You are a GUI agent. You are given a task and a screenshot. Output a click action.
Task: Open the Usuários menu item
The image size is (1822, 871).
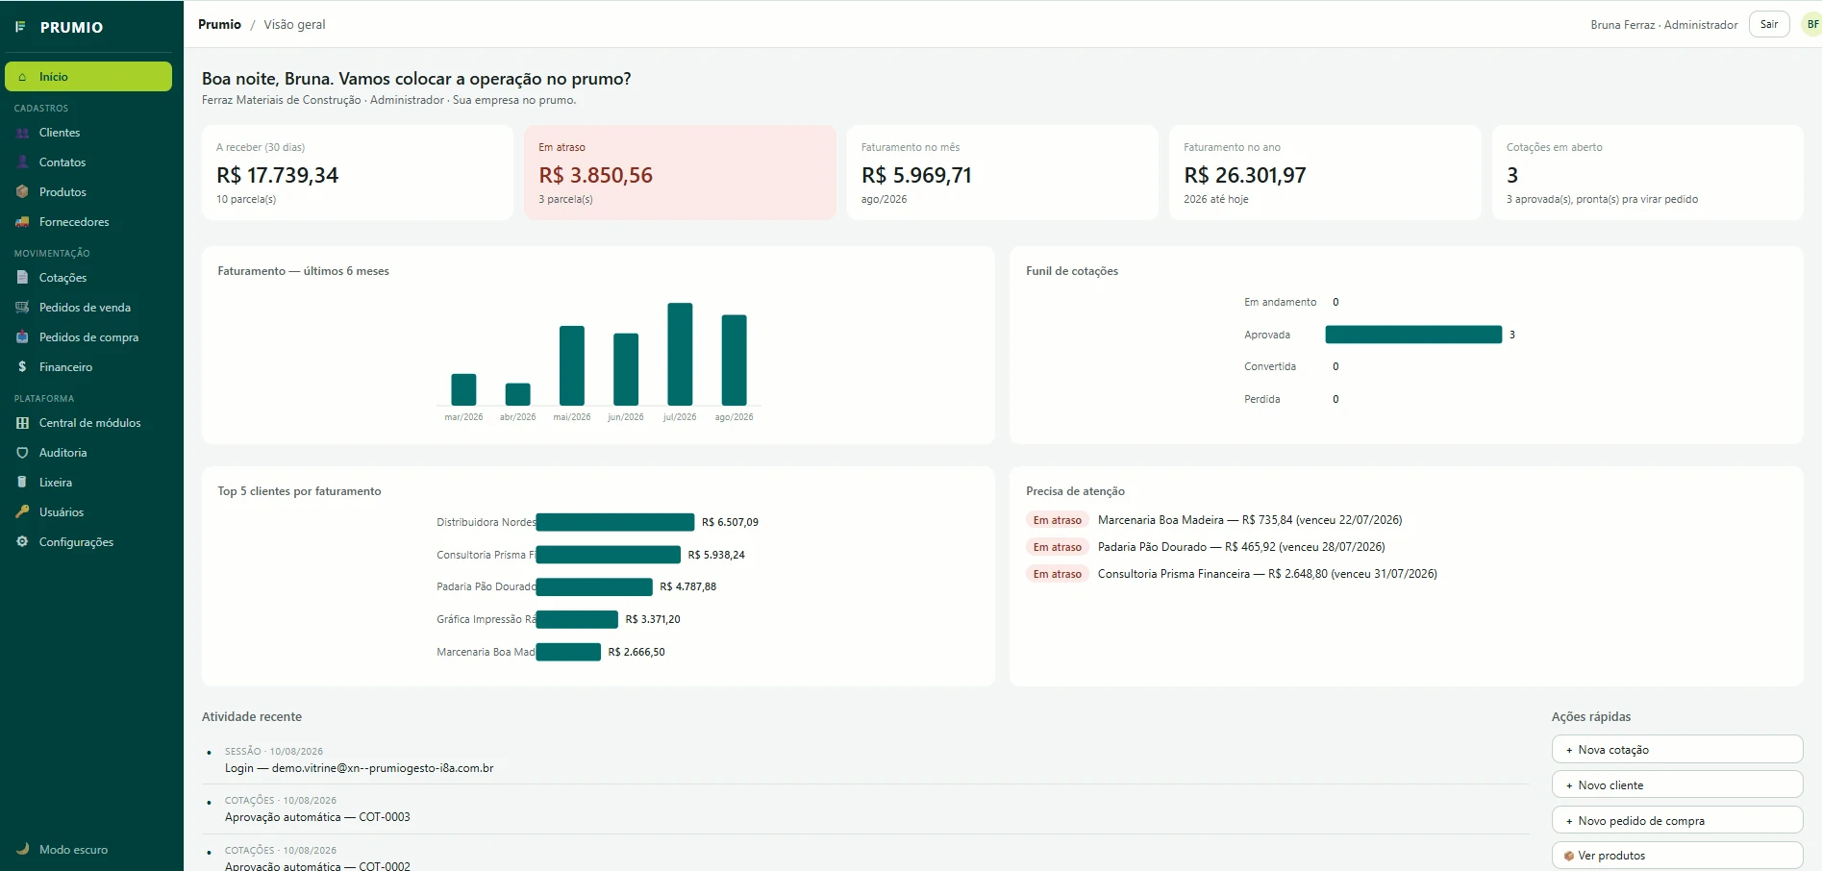click(x=88, y=512)
